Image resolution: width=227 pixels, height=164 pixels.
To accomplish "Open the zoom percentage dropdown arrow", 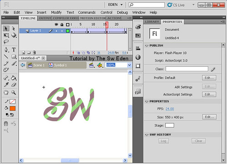I will tap(129, 65).
